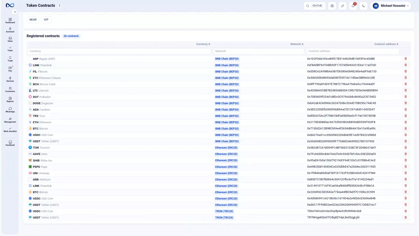Select the ICP currency chip
This screenshot has height=236, width=419.
46,20
